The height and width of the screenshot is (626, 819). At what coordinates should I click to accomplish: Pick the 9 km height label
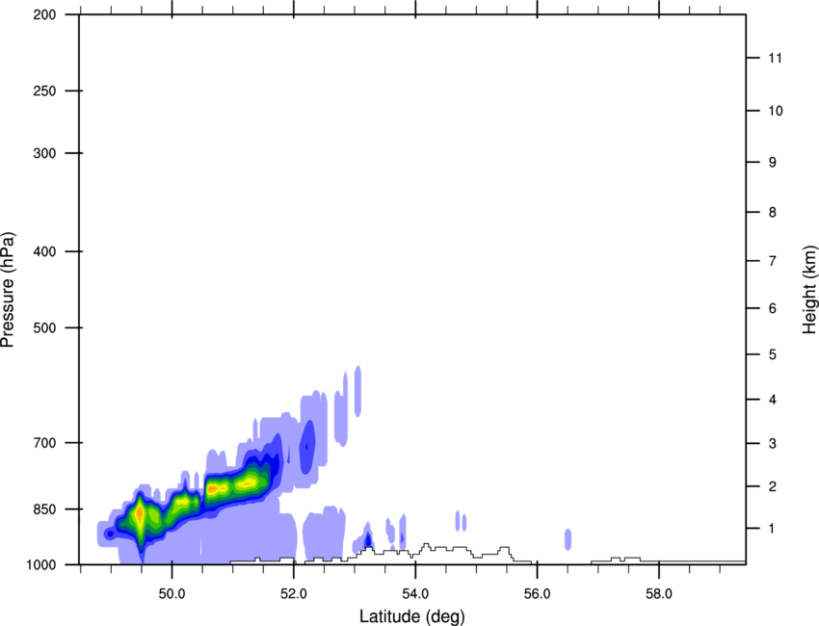[773, 163]
